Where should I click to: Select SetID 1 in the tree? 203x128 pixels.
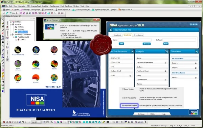pyautogui.click(x=23, y=40)
